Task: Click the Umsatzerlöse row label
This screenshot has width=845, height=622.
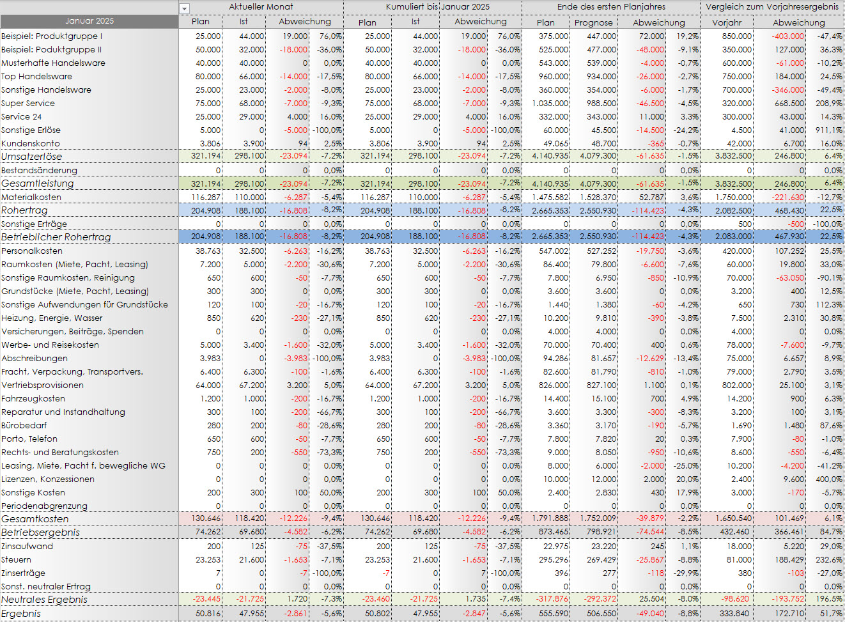Action: pos(32,157)
